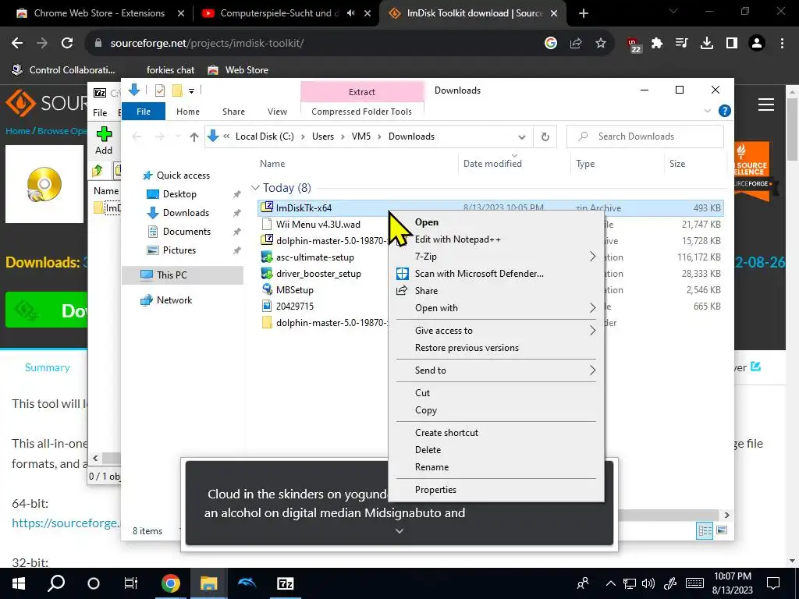
Task: Click the Chrome address bar URL
Action: pos(207,44)
